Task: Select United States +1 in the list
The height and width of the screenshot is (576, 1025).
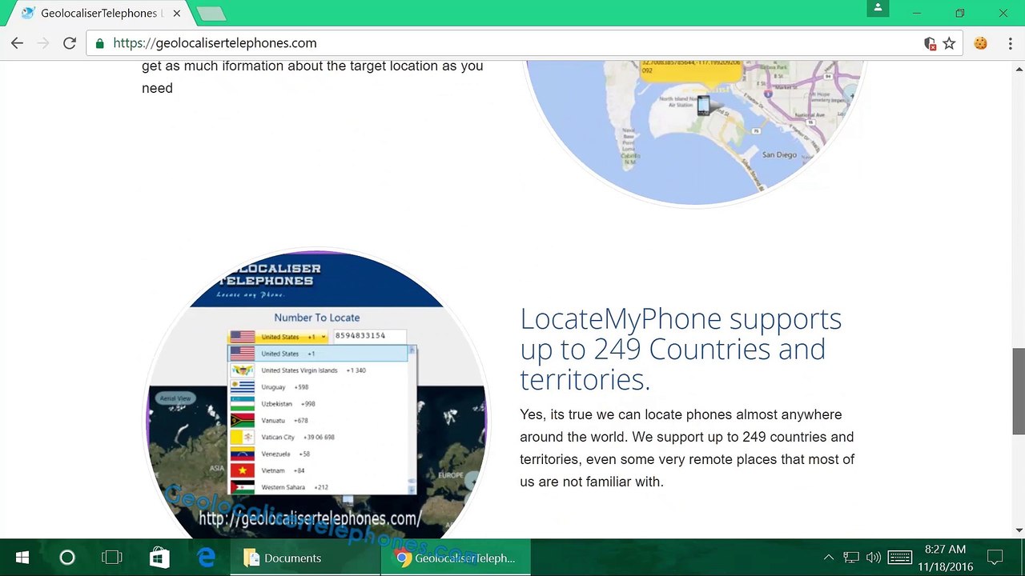Action: [319, 354]
